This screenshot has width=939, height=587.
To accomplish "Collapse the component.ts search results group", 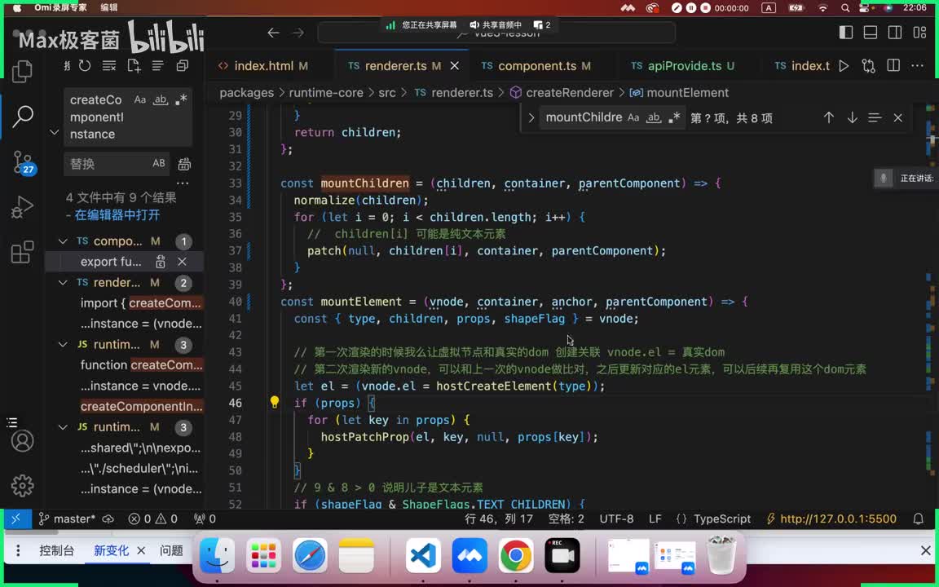I will (x=63, y=241).
